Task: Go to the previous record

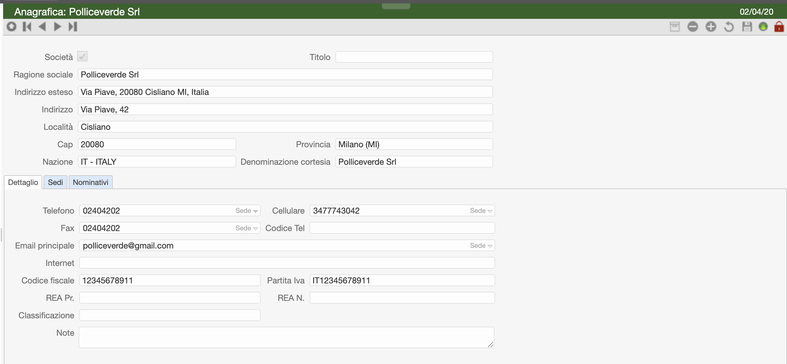Action: pos(42,27)
